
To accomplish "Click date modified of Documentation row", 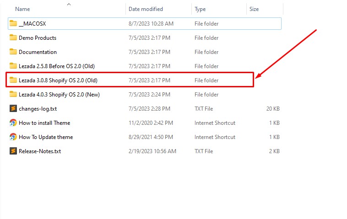I will point(149,52).
